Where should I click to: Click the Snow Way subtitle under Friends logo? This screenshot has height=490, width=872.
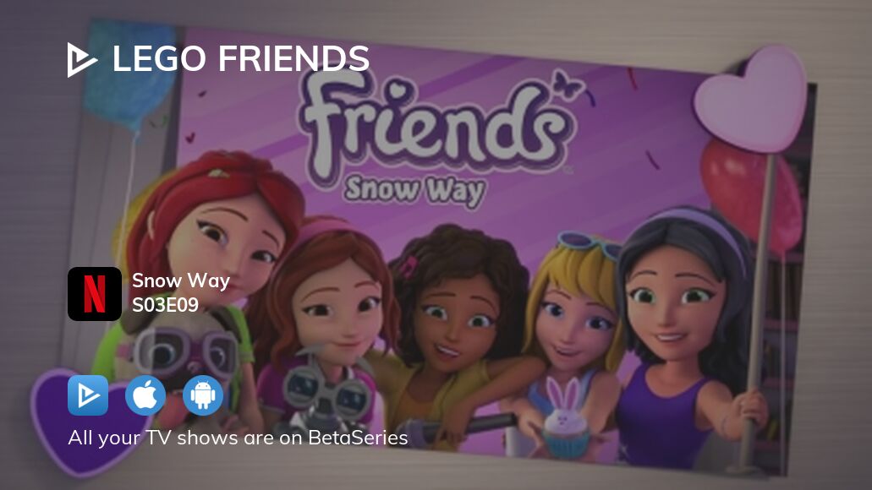click(414, 193)
